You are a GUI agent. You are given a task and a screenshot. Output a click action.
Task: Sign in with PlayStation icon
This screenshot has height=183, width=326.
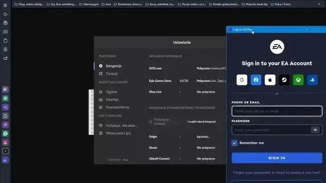point(312,80)
